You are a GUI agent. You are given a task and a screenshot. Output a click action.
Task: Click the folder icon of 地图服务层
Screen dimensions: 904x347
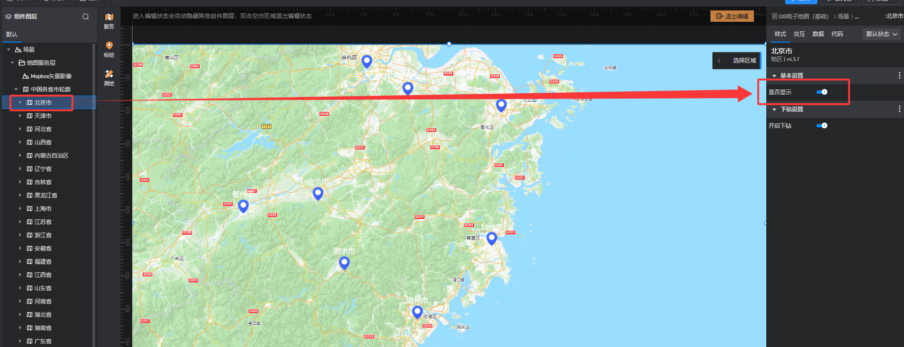[x=22, y=63]
